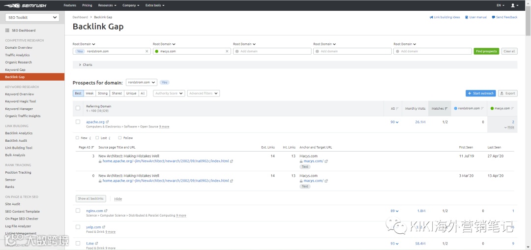This screenshot has height=250, width=531.
Task: Open the Advanced filters dropdown
Action: pos(204,94)
